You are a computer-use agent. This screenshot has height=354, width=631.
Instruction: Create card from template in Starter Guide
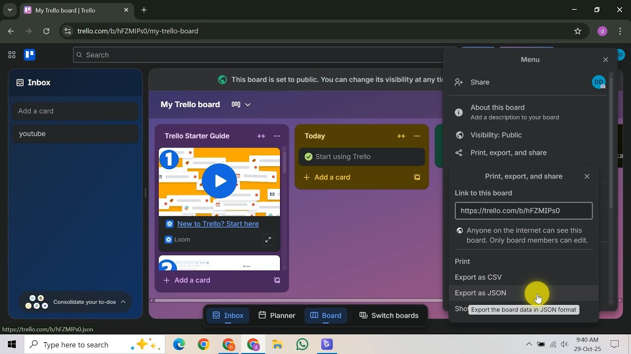[277, 280]
